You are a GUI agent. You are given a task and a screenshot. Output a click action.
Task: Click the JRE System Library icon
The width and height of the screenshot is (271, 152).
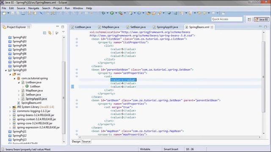(14, 107)
